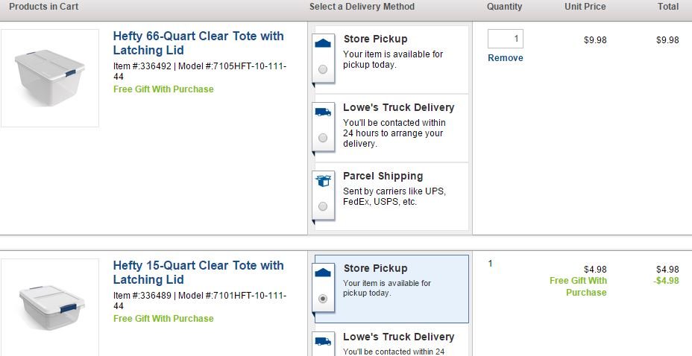This screenshot has height=356, width=692.
Task: Select Lowe's Truck Delivery radio for the 66-Quart tote
Action: point(323,138)
